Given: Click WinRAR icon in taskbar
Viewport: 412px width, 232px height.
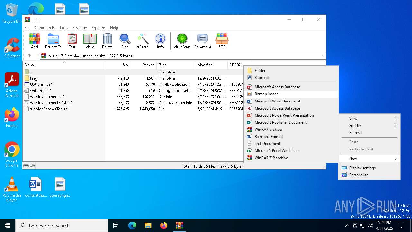Looking at the screenshot, I should (180, 226).
